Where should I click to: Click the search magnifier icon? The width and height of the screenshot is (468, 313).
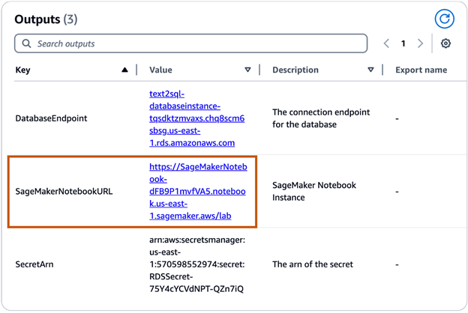[27, 43]
